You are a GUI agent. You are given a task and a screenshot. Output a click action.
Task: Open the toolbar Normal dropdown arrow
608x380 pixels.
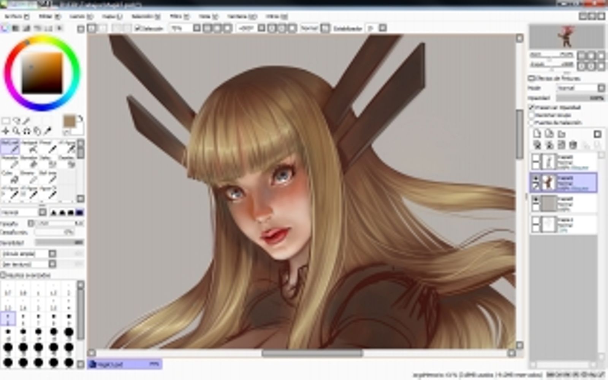click(x=325, y=28)
